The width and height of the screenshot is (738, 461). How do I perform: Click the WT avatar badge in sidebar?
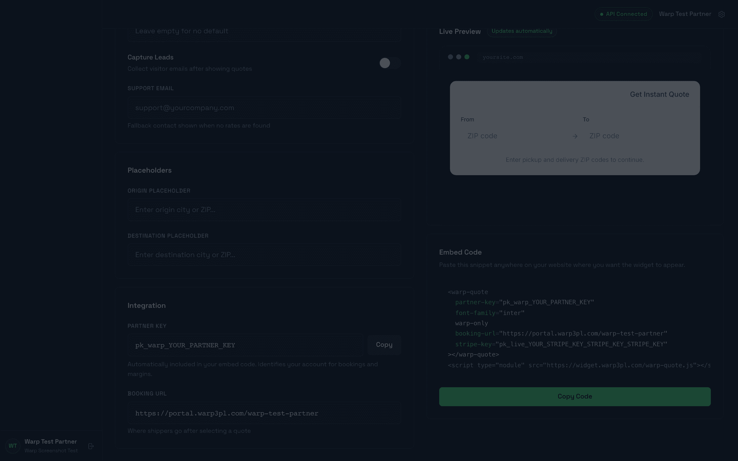coord(13,446)
